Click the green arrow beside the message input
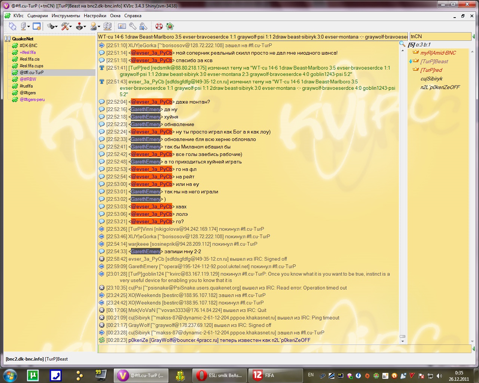This screenshot has height=383, width=479. 473,349
